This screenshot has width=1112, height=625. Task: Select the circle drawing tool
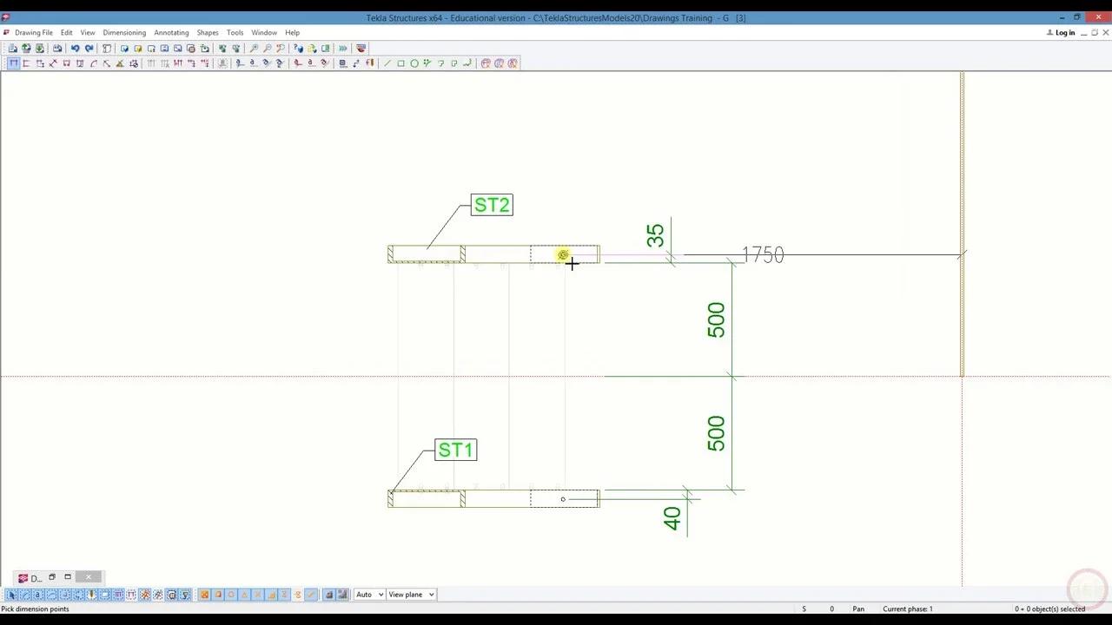414,62
